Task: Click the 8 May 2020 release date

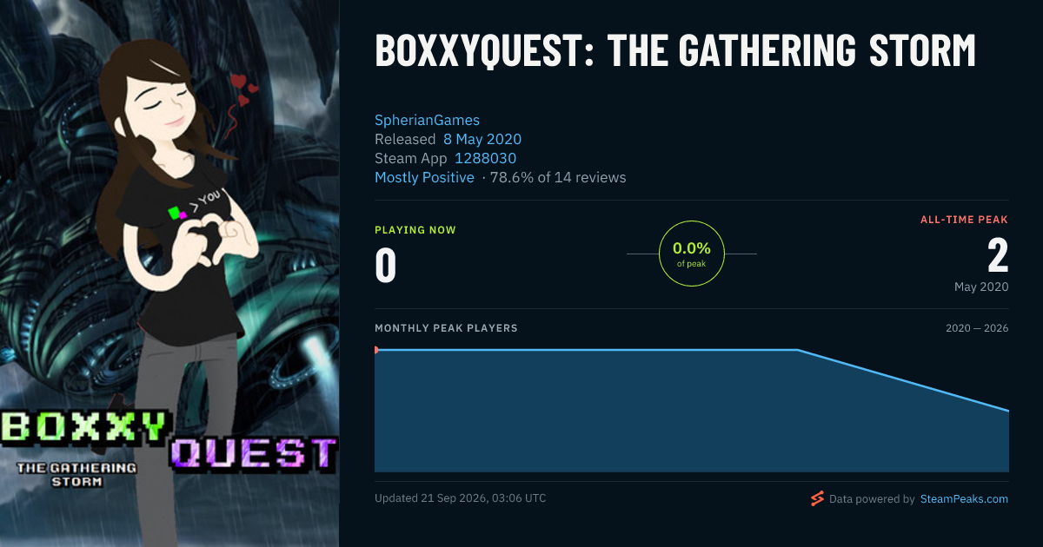Action: coord(482,139)
